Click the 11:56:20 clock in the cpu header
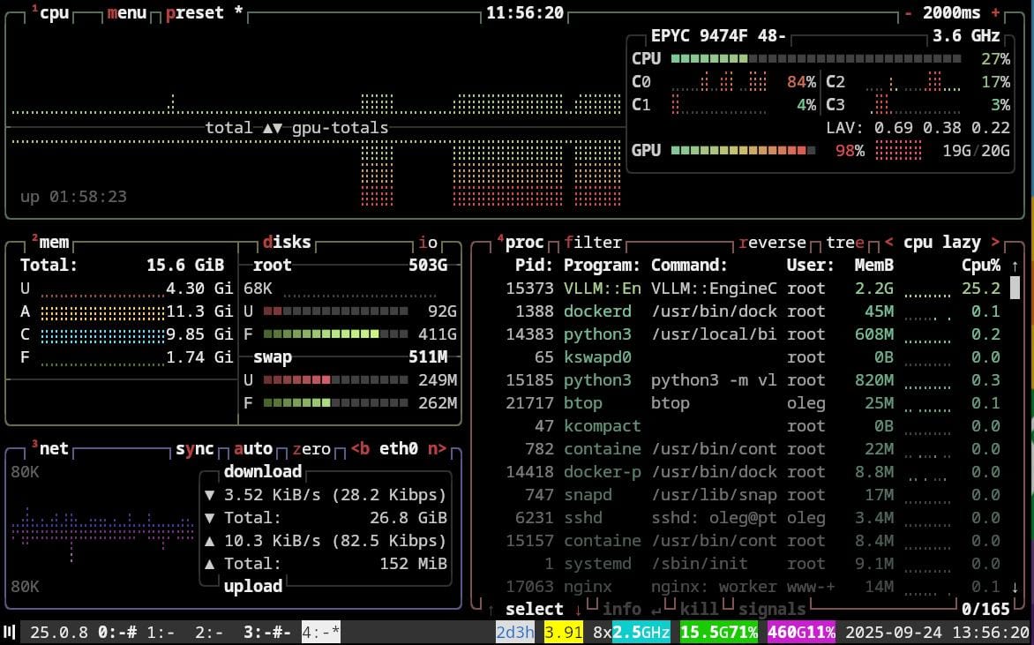 point(525,13)
